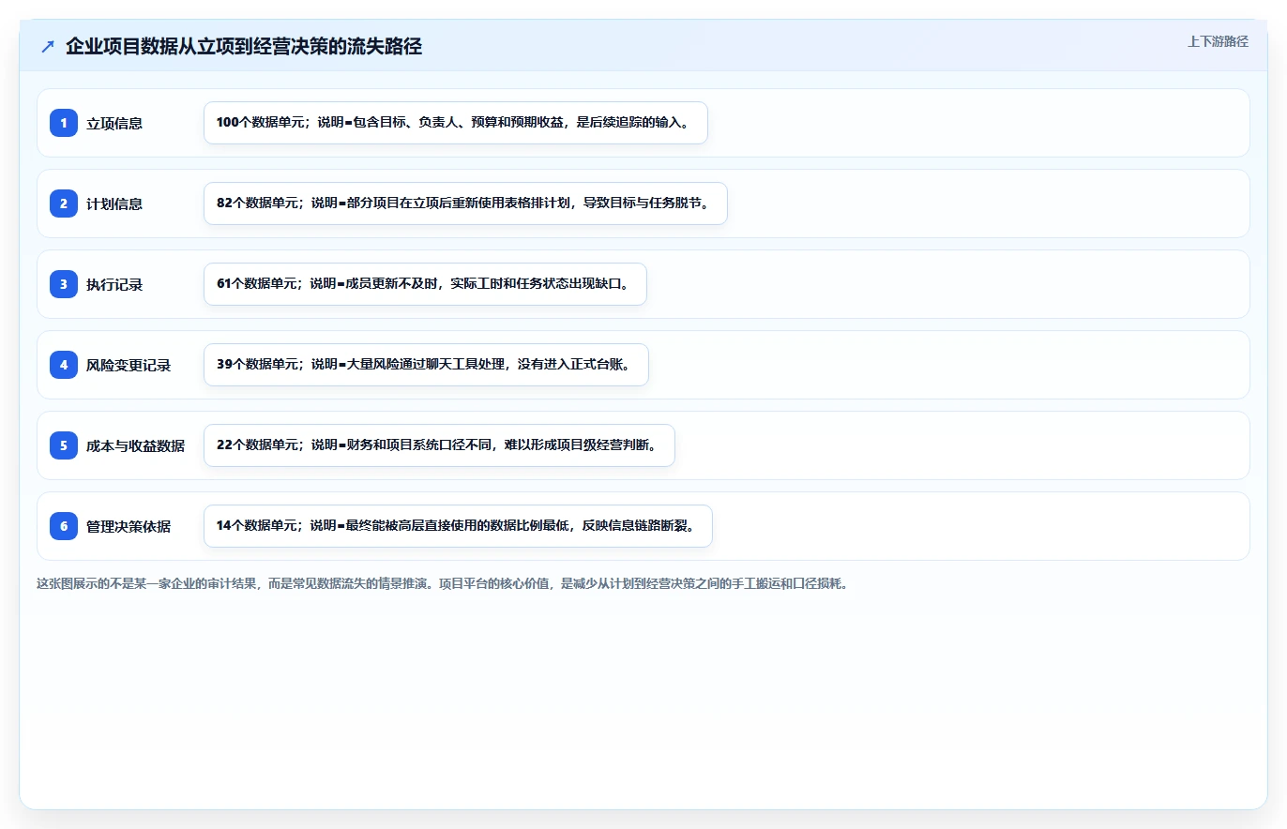This screenshot has width=1287, height=829.
Task: Click step badge 3 for 执行记录
Action: coord(64,284)
